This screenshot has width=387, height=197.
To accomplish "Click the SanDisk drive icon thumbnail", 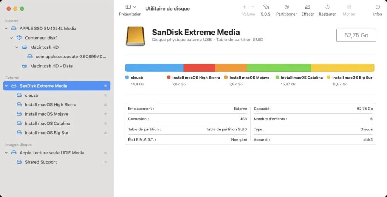I will (135, 36).
